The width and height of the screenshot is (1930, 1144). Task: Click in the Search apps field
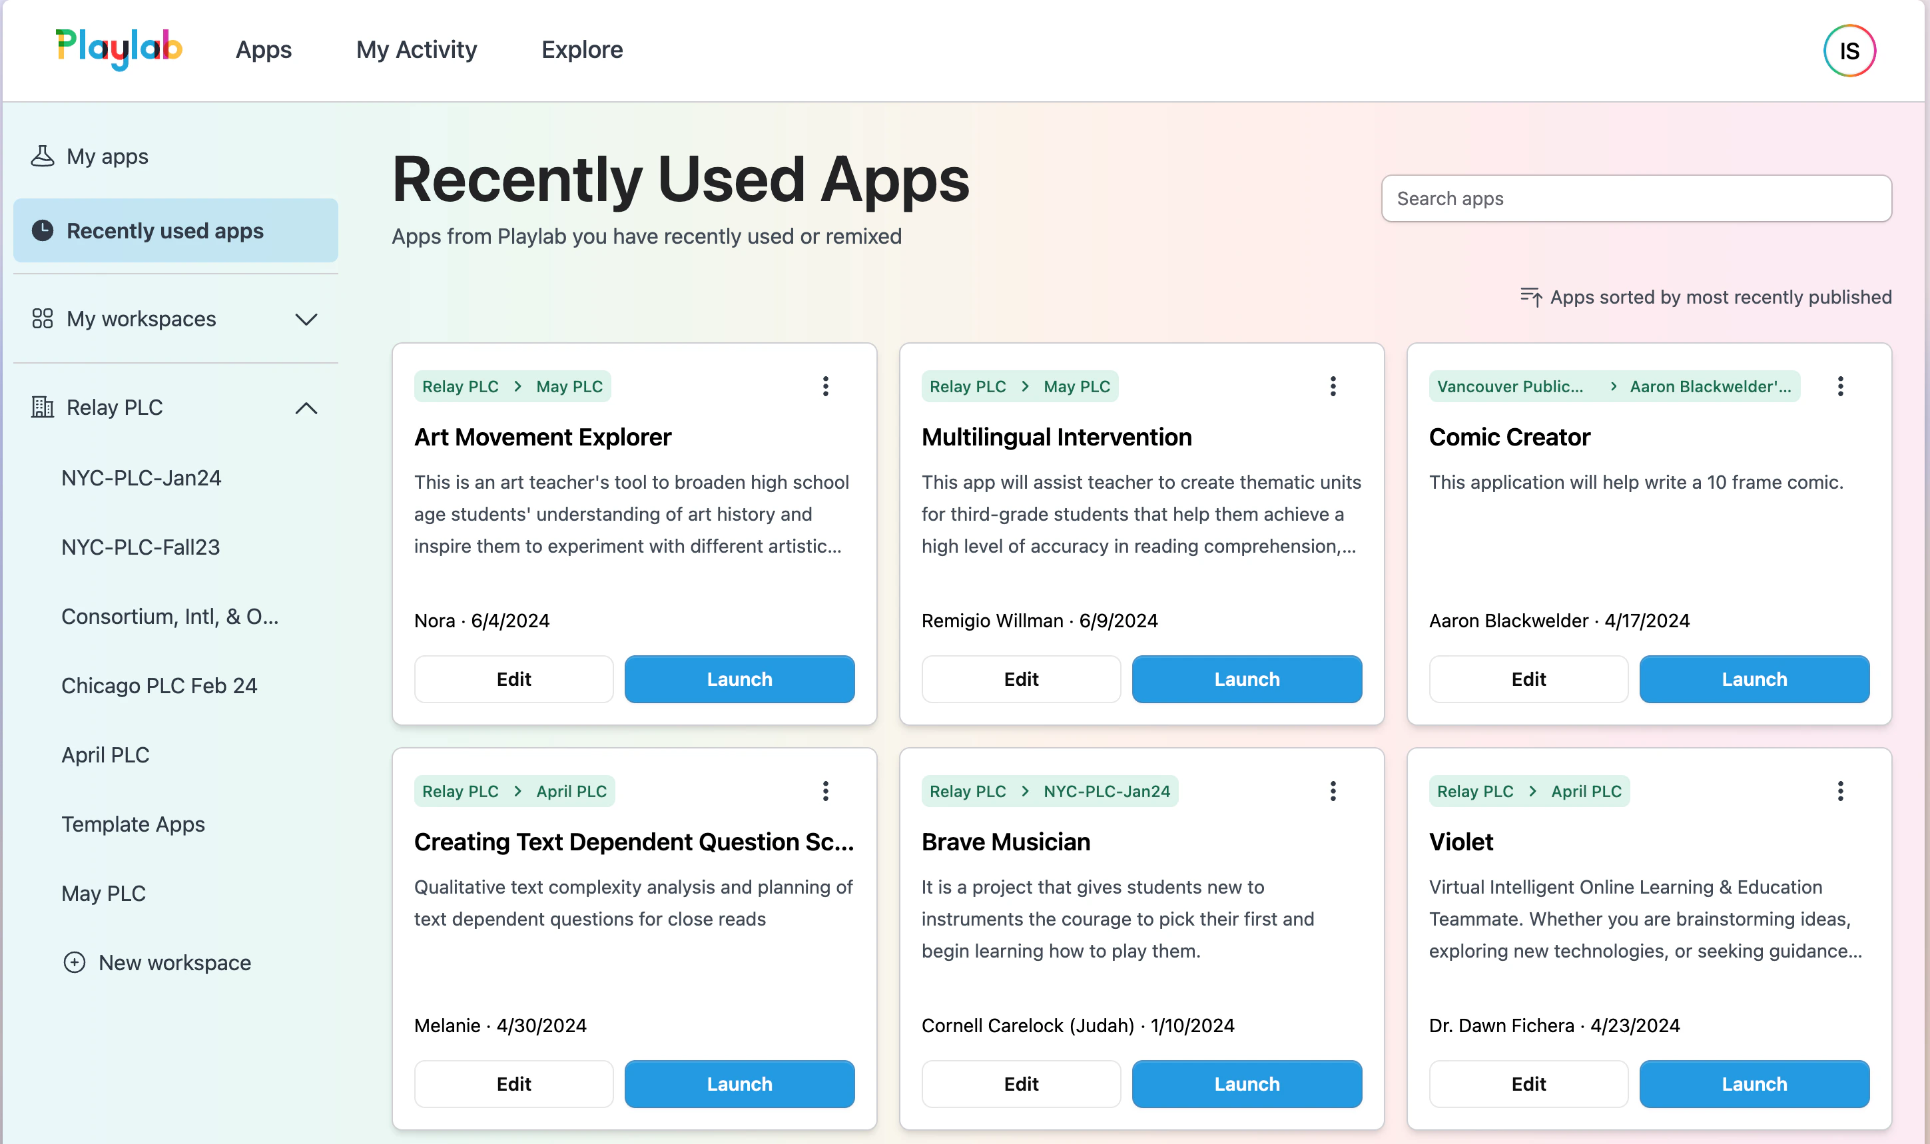pyautogui.click(x=1636, y=199)
